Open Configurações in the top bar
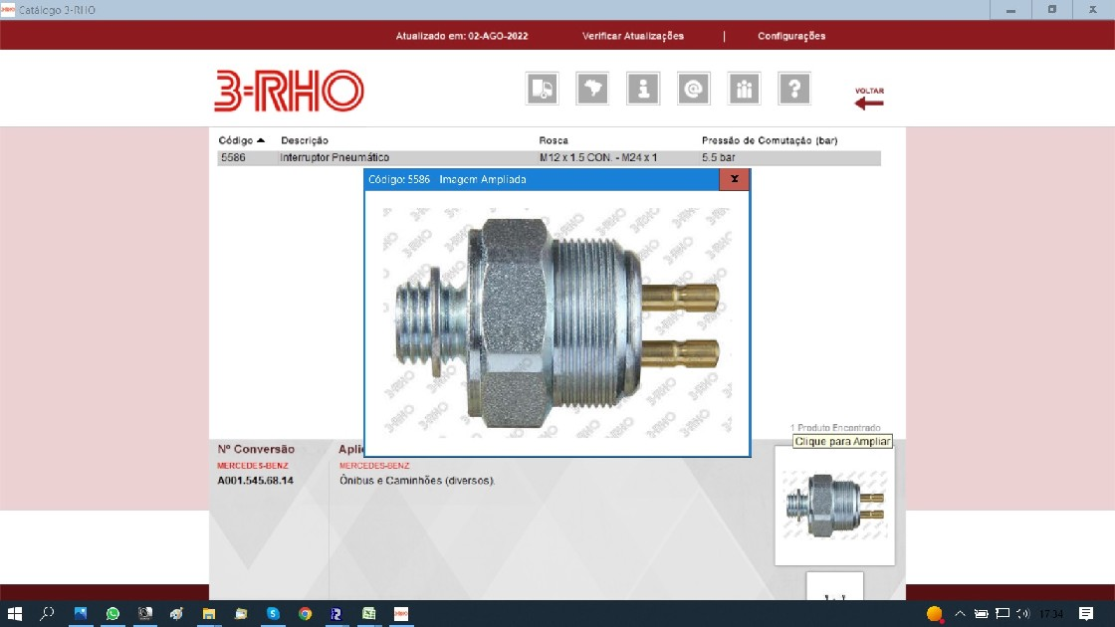 791,36
